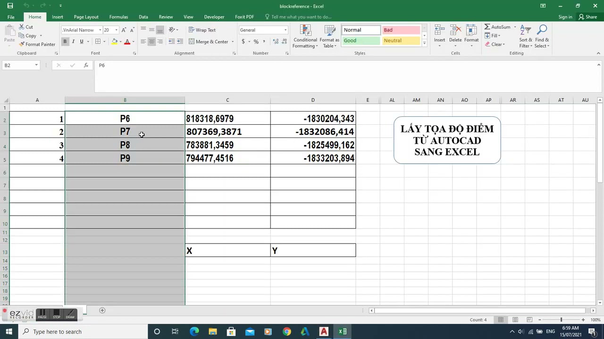Open Sort & Filter options
The width and height of the screenshot is (604, 339).
pos(526,36)
